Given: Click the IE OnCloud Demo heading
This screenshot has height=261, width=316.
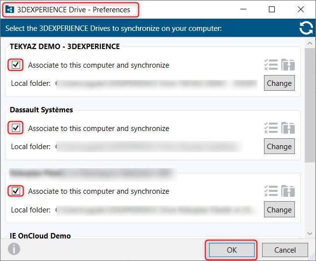Looking at the screenshot, I should (40, 236).
